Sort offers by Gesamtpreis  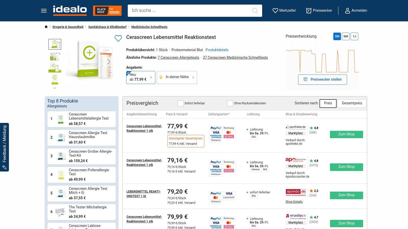coord(352,103)
